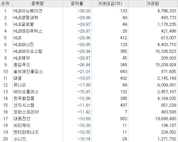178x142 pixels.
Task: Select the 윙입푸드 stock name
Action: (22, 65)
